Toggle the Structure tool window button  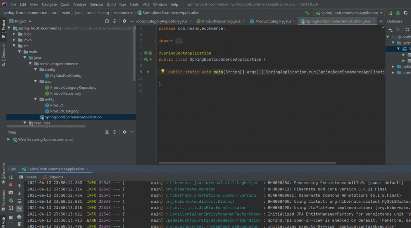tap(3, 55)
